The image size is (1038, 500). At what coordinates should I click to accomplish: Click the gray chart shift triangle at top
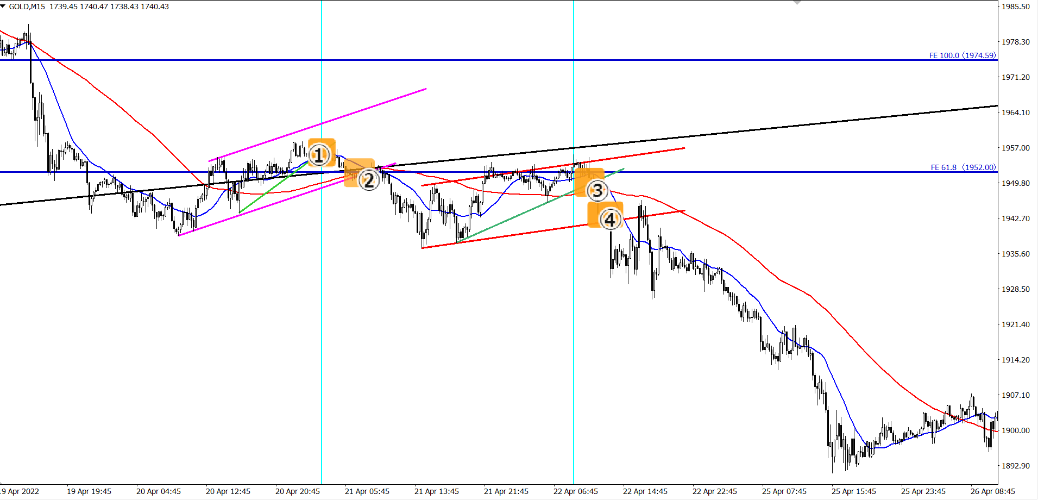[797, 2]
